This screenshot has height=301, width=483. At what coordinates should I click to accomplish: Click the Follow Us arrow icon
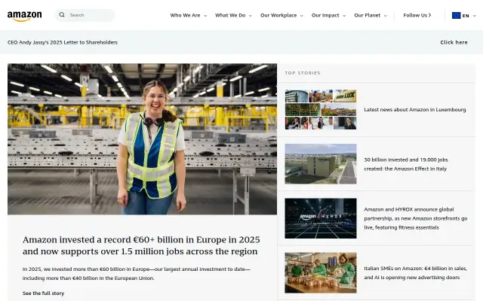(x=429, y=15)
